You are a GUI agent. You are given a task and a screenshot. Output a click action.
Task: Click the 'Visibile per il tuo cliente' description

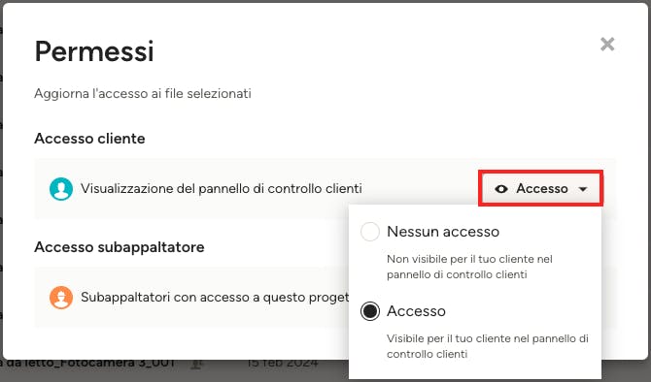[x=488, y=346]
